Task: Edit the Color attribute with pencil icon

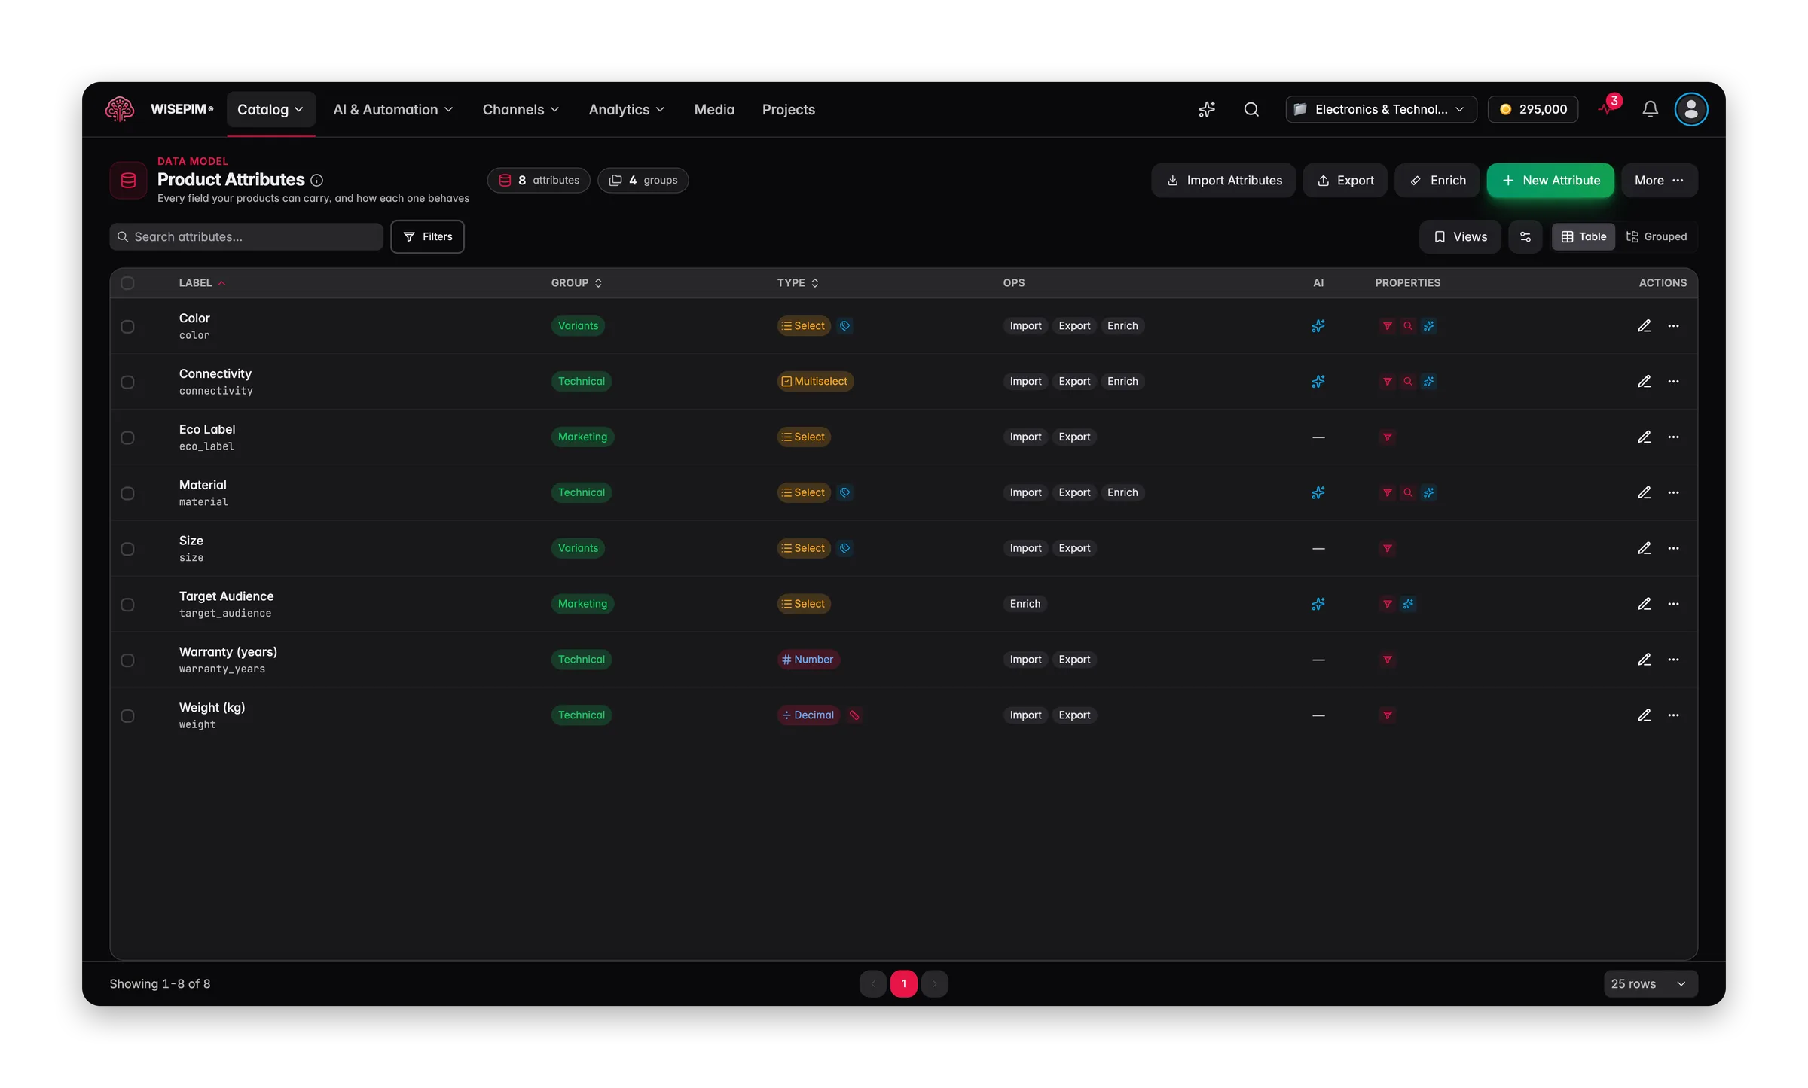Action: tap(1644, 326)
